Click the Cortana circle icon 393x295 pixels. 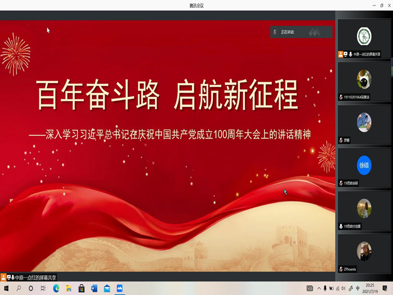31,288
